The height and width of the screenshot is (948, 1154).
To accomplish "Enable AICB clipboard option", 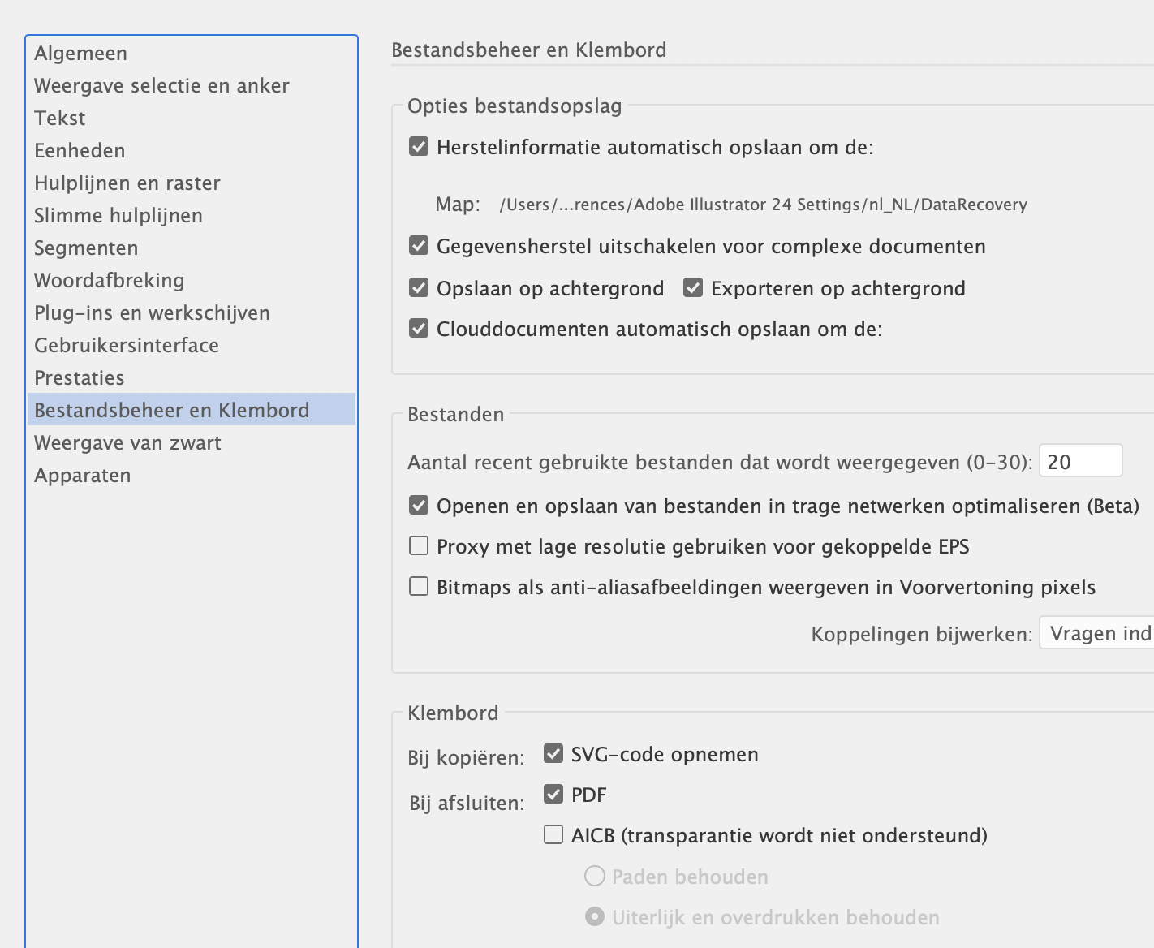I will click(x=553, y=835).
